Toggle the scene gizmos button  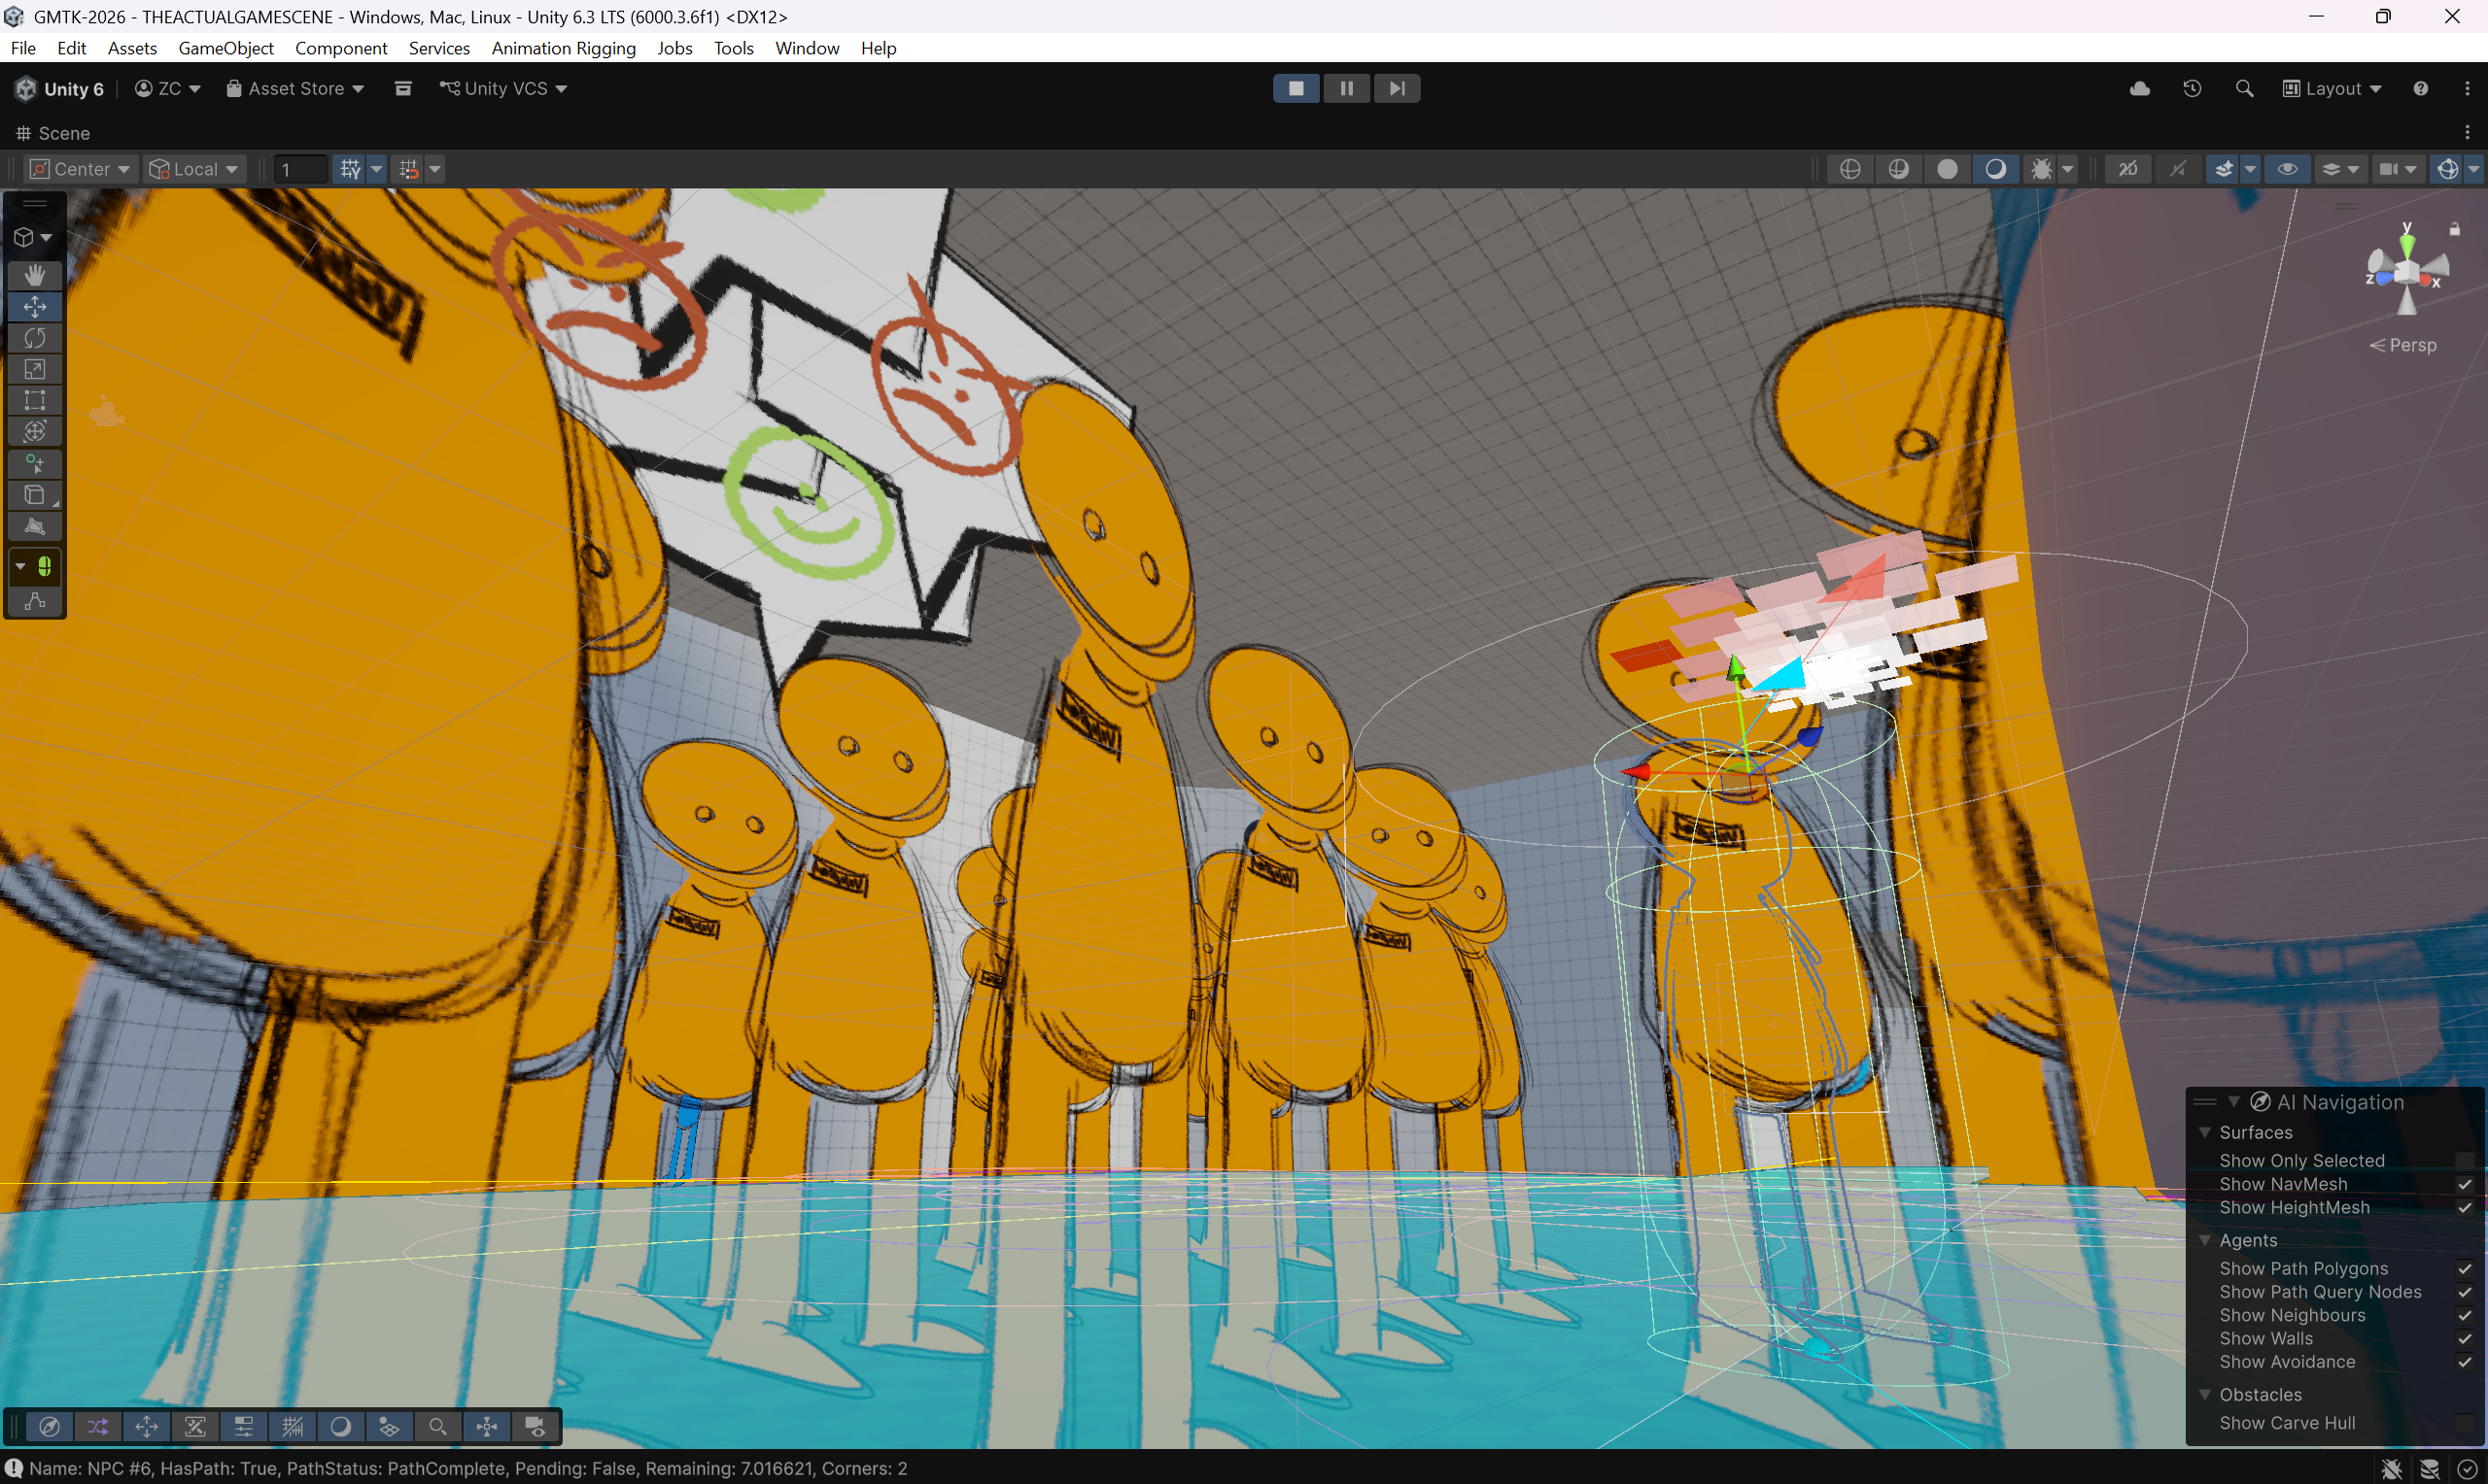(x=2447, y=169)
